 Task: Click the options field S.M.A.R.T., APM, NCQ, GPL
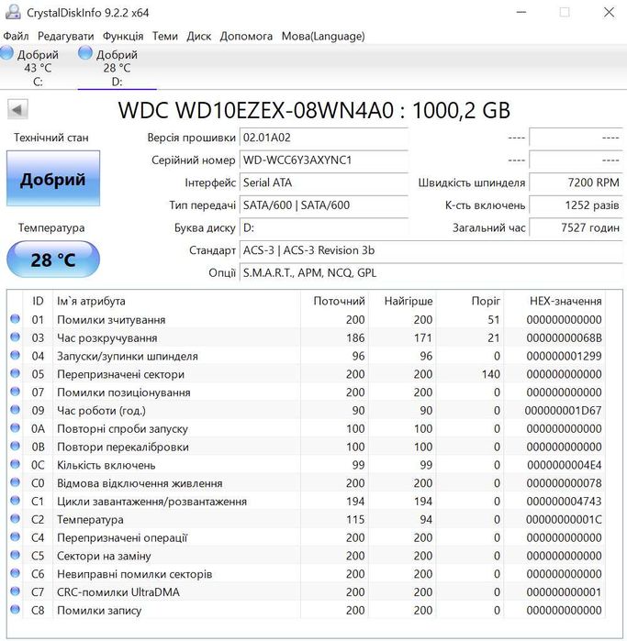click(431, 272)
